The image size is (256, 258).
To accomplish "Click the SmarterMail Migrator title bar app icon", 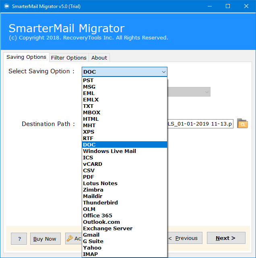I will [6, 6].
